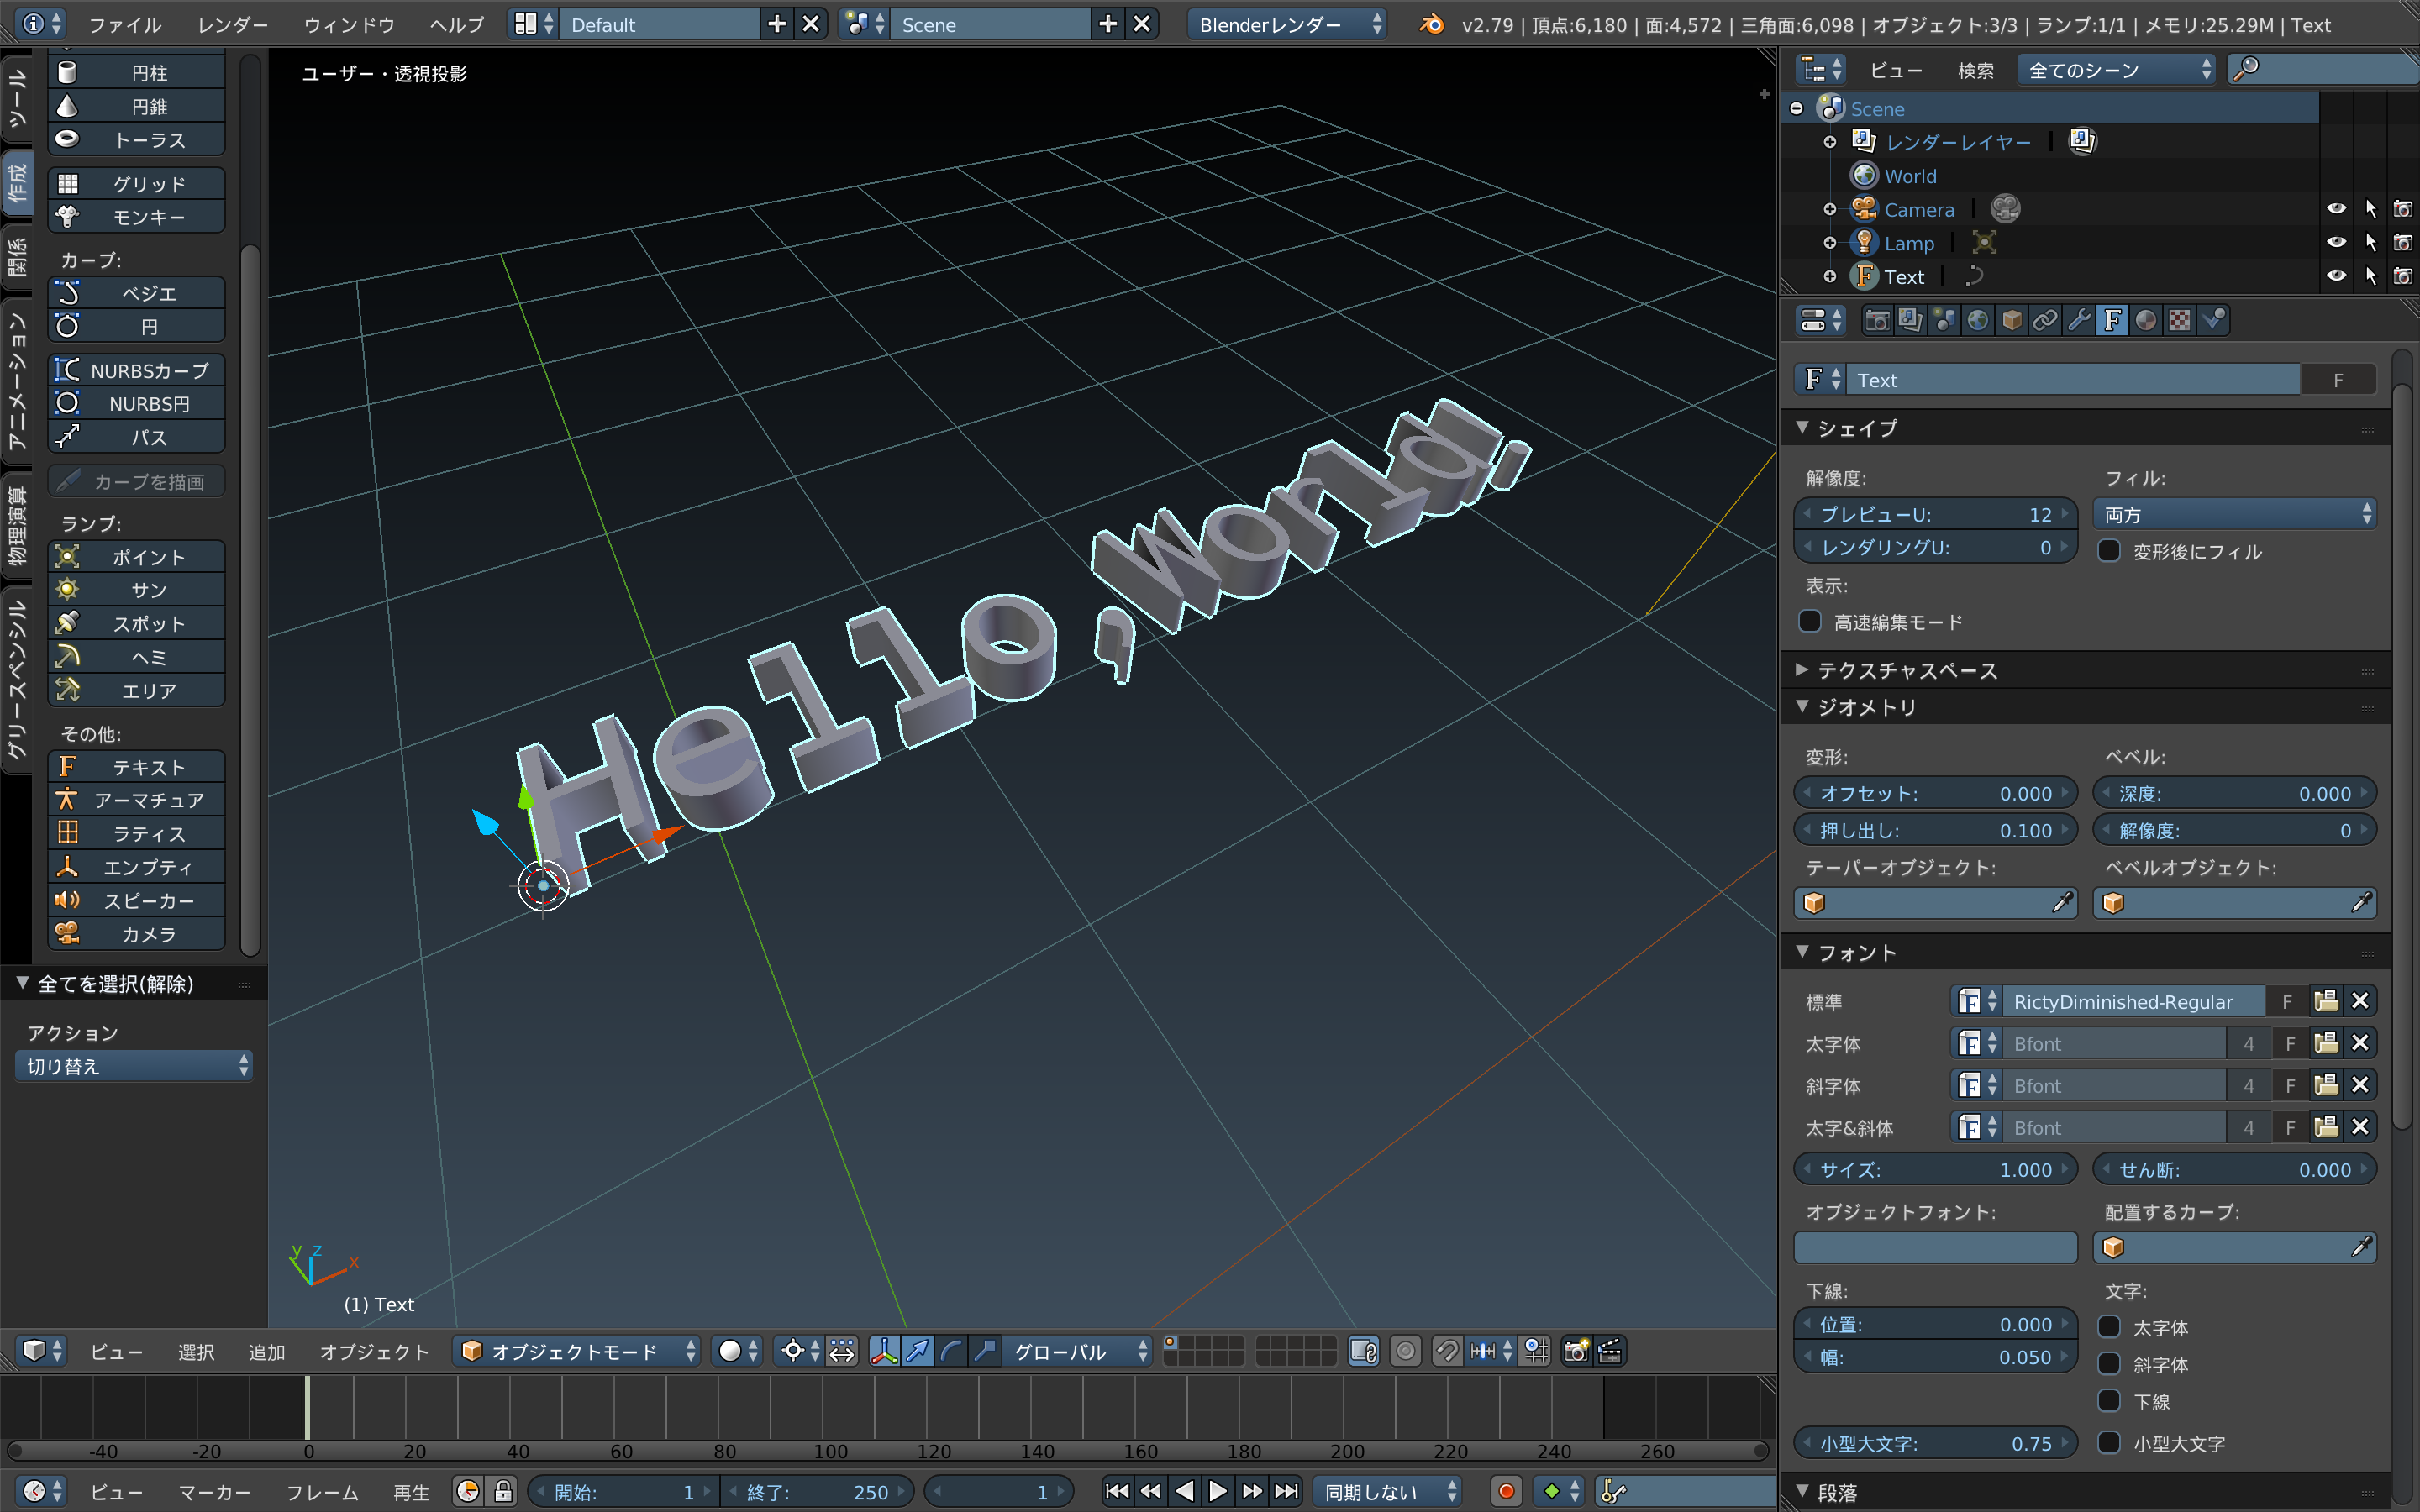Open the レンダー menu
Screen dimensions: 2420x1512
point(232,25)
